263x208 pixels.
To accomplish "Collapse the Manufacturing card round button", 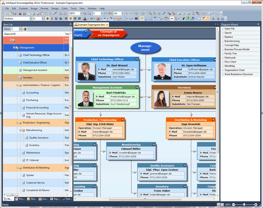I will pos(154,144).
